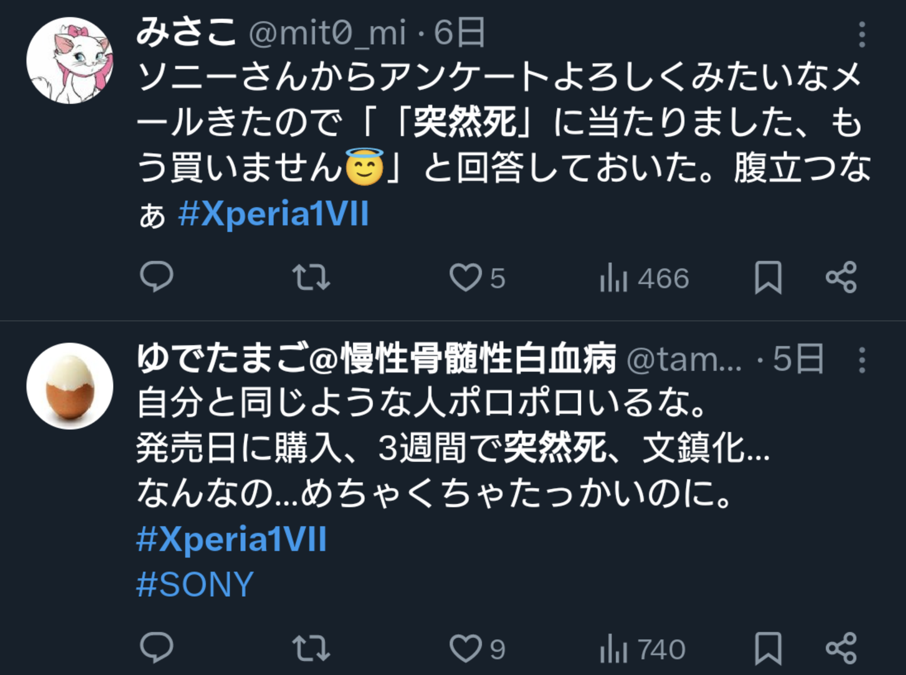Visit @mit0_mi profile handle

pos(327,33)
